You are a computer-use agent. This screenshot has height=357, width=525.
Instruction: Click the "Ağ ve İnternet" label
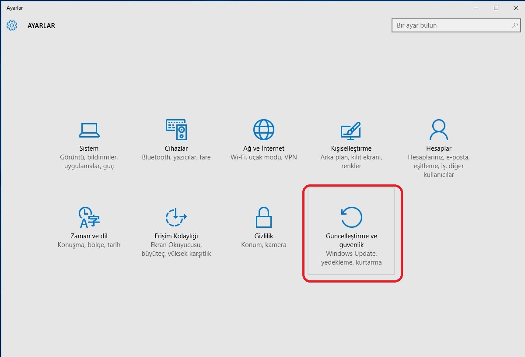click(264, 148)
